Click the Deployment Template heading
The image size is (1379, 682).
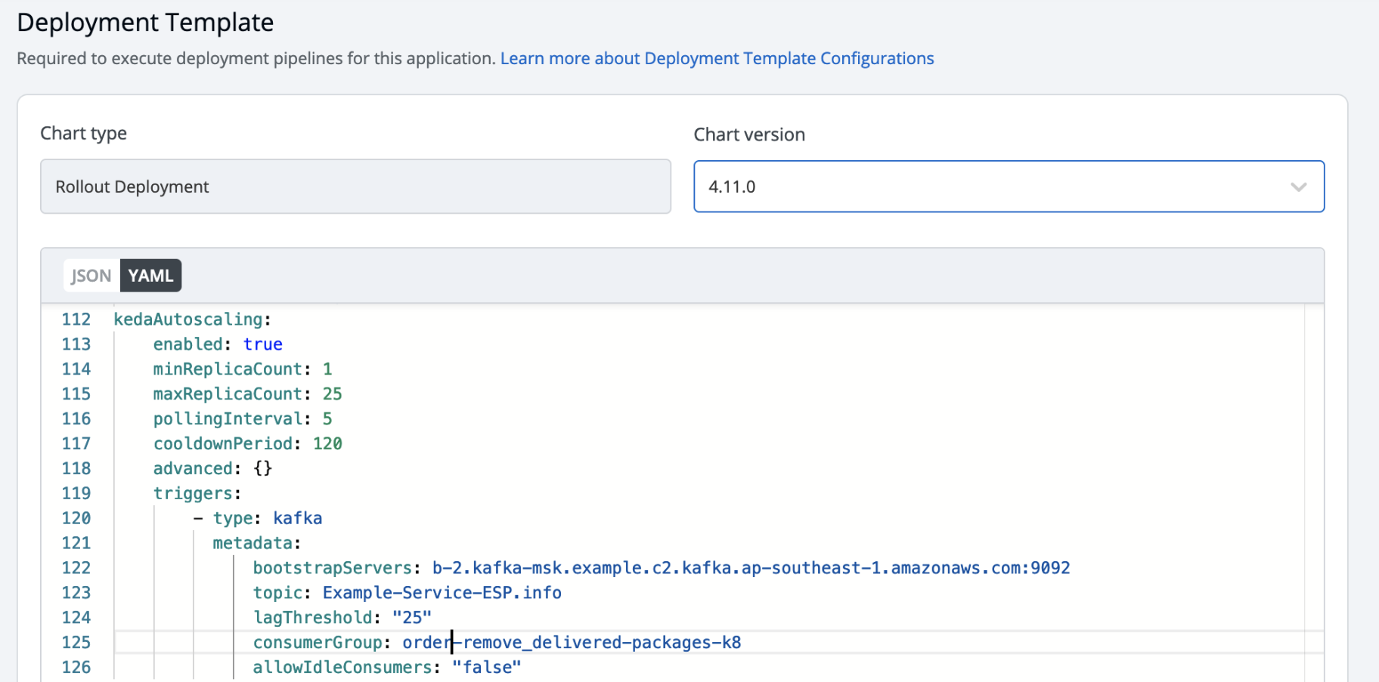[x=145, y=23]
